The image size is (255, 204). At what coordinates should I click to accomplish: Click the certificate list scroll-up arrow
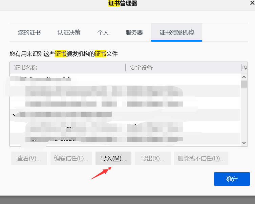(x=244, y=77)
